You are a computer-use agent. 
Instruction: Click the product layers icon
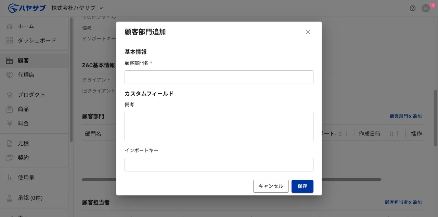point(10,95)
